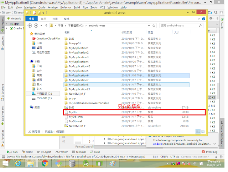Select the NewBMI_M_F zip archive
The image size is (228, 172).
click(126, 126)
